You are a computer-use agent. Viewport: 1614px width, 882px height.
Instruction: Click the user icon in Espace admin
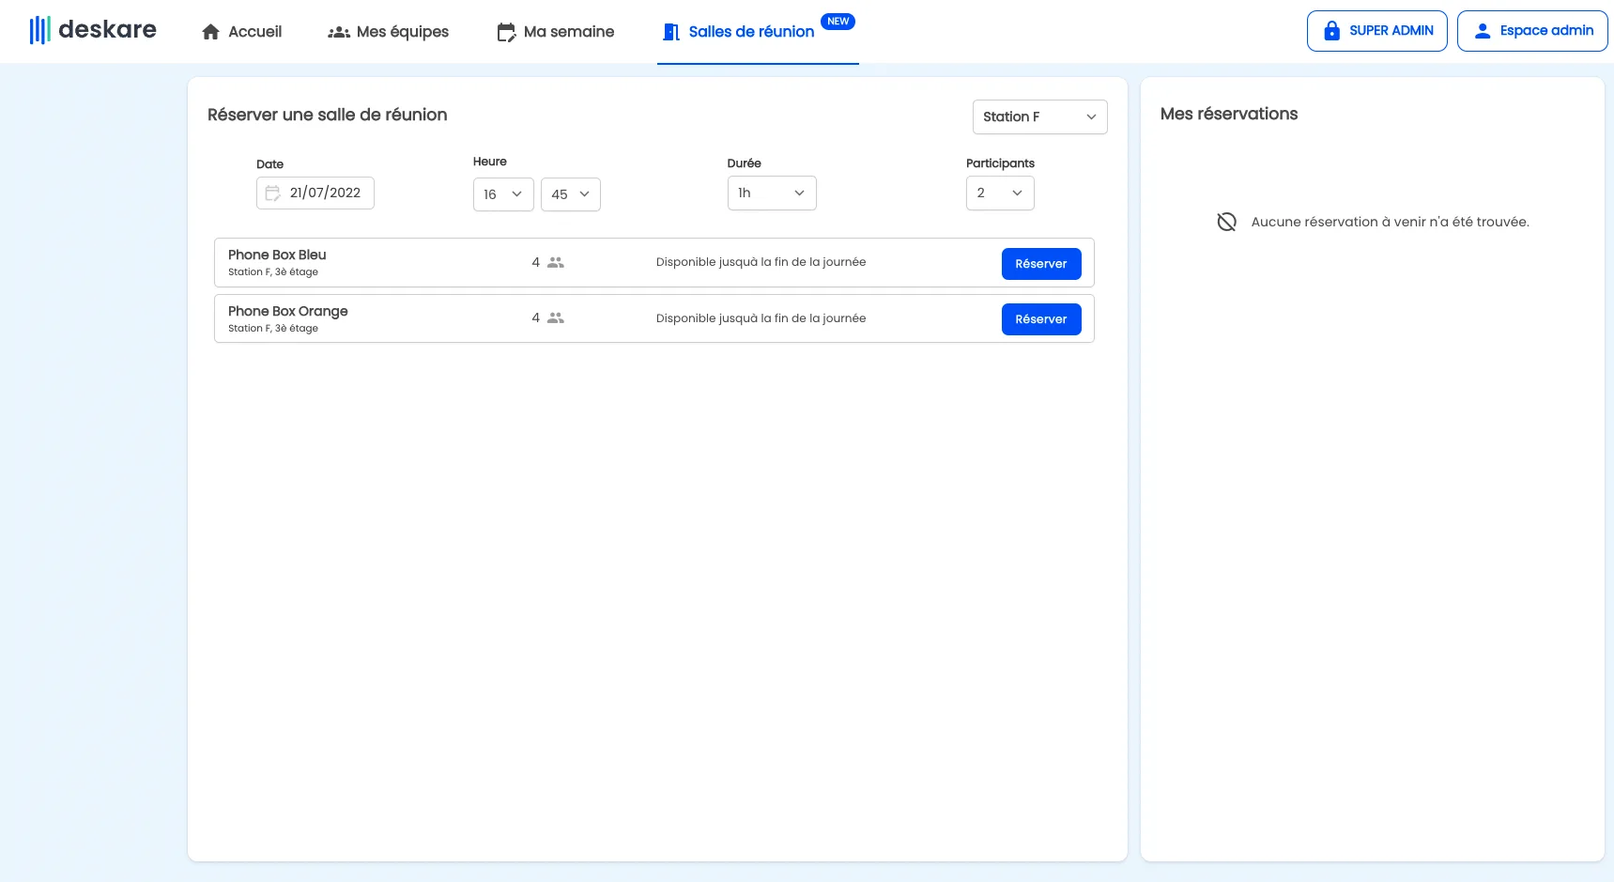click(1483, 31)
